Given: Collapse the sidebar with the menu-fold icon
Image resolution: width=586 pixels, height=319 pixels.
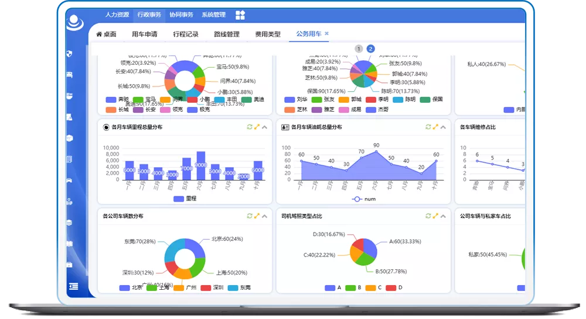Looking at the screenshot, I should [x=74, y=286].
